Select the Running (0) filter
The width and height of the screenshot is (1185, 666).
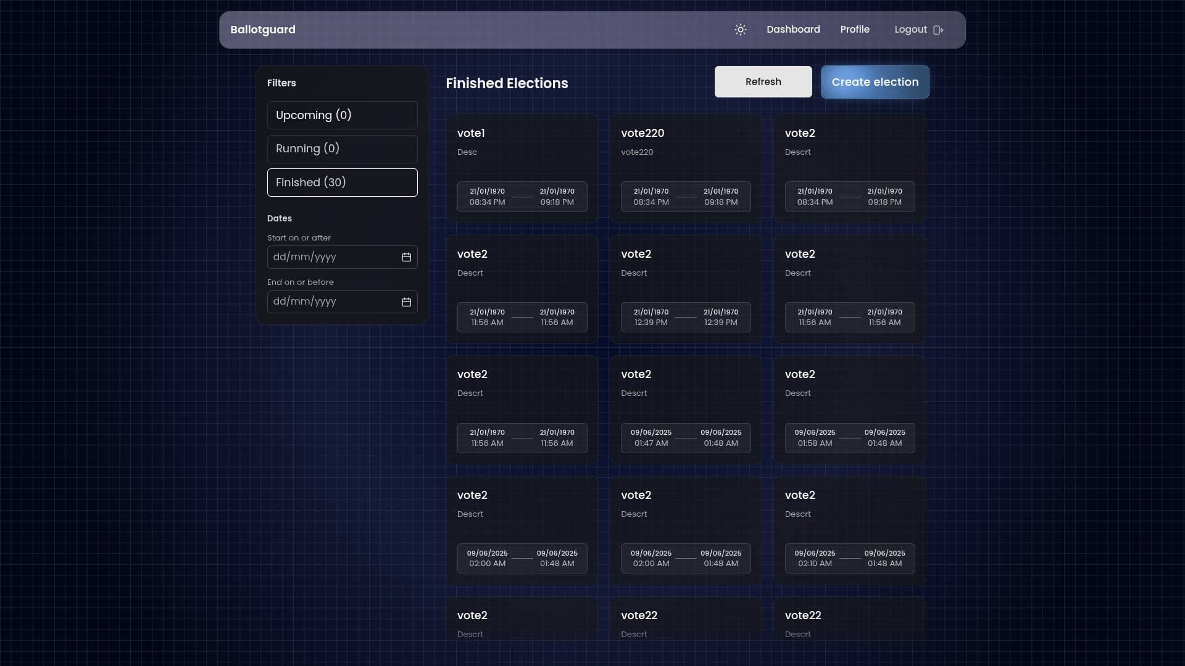[x=342, y=149]
